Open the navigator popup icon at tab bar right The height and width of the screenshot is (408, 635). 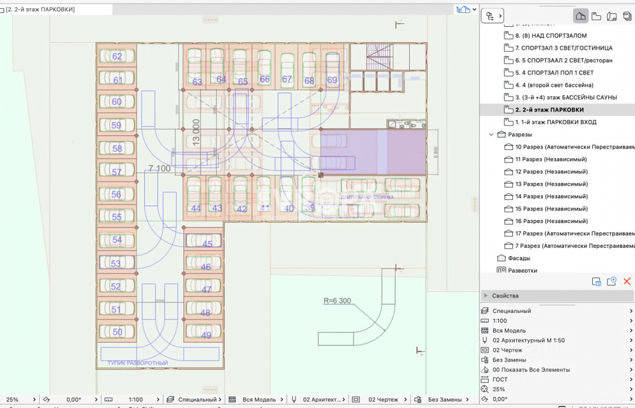[x=465, y=10]
